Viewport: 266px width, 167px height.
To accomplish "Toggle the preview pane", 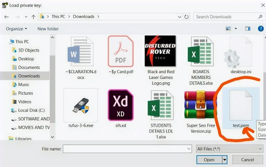I will click(x=248, y=29).
